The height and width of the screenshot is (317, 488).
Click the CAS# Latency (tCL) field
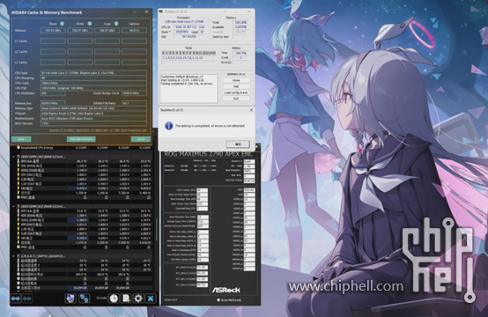tap(202, 190)
